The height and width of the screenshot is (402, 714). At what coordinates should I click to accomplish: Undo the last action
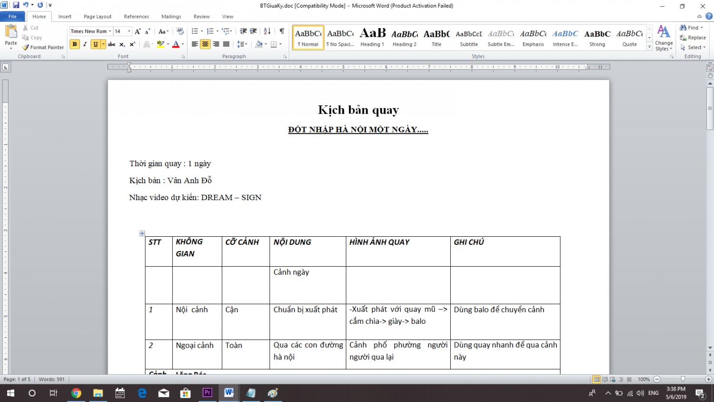pos(26,5)
